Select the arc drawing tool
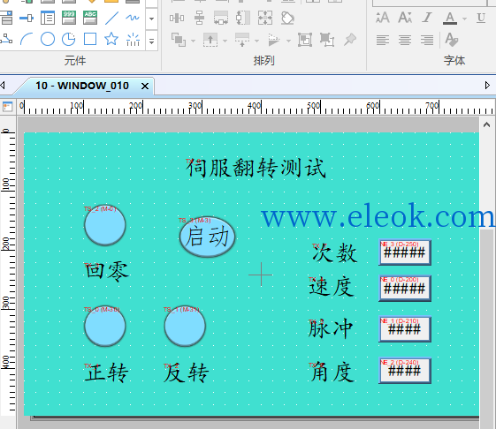The height and width of the screenshot is (429, 496). click(27, 39)
